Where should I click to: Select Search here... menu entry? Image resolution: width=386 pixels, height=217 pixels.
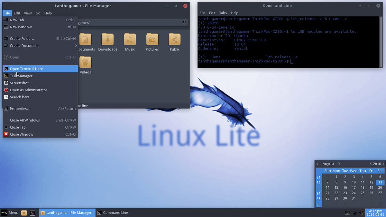[40, 97]
